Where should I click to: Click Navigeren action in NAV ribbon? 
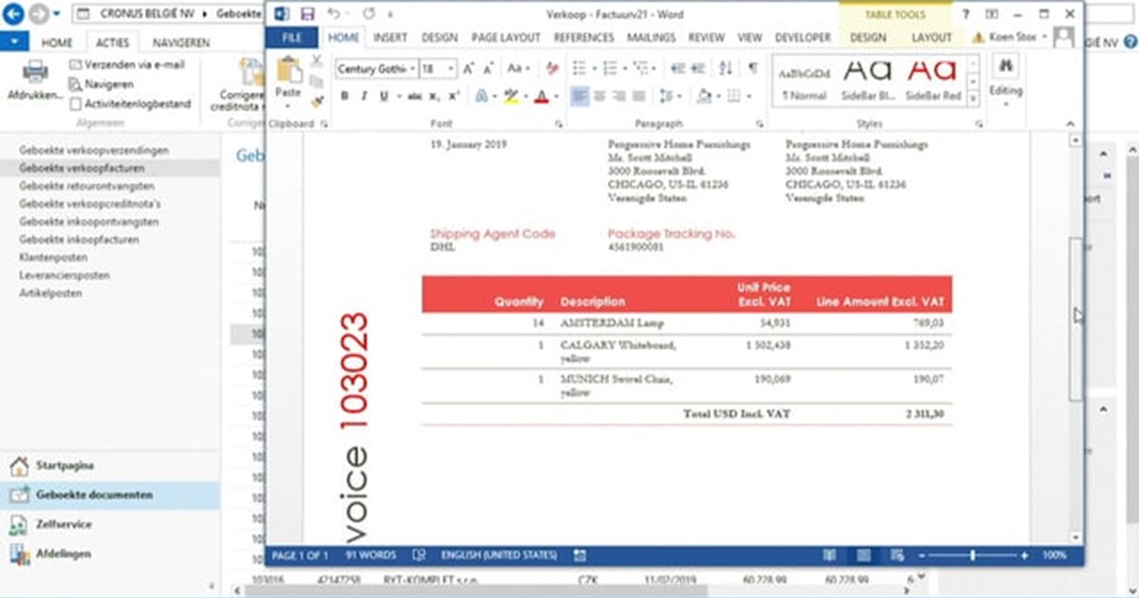pyautogui.click(x=102, y=84)
